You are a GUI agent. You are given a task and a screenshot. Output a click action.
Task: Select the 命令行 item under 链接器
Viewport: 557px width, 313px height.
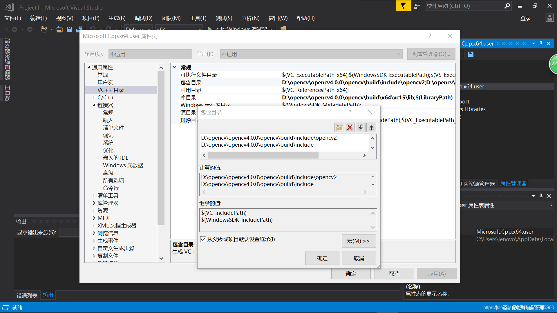(111, 188)
